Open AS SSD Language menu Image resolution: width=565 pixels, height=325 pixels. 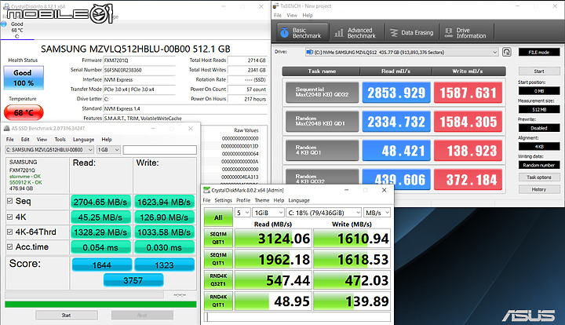click(83, 139)
